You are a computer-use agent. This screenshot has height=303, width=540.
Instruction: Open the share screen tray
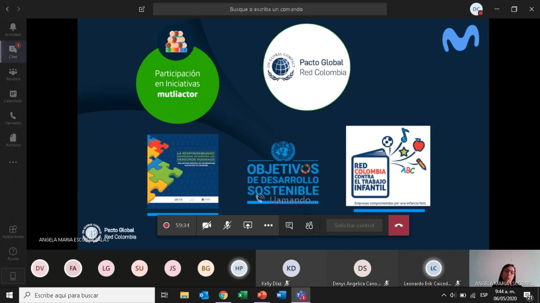pyautogui.click(x=248, y=225)
